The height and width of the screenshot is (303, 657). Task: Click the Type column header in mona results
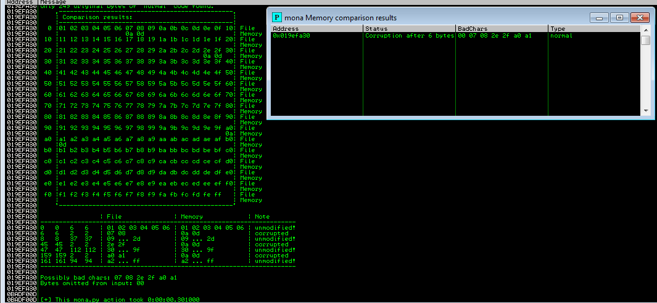[x=594, y=29]
